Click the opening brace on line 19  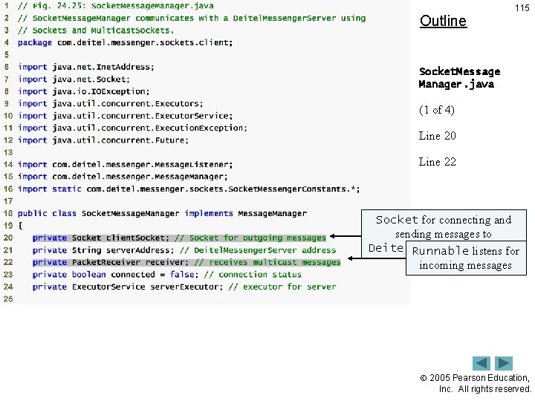pyautogui.click(x=20, y=226)
